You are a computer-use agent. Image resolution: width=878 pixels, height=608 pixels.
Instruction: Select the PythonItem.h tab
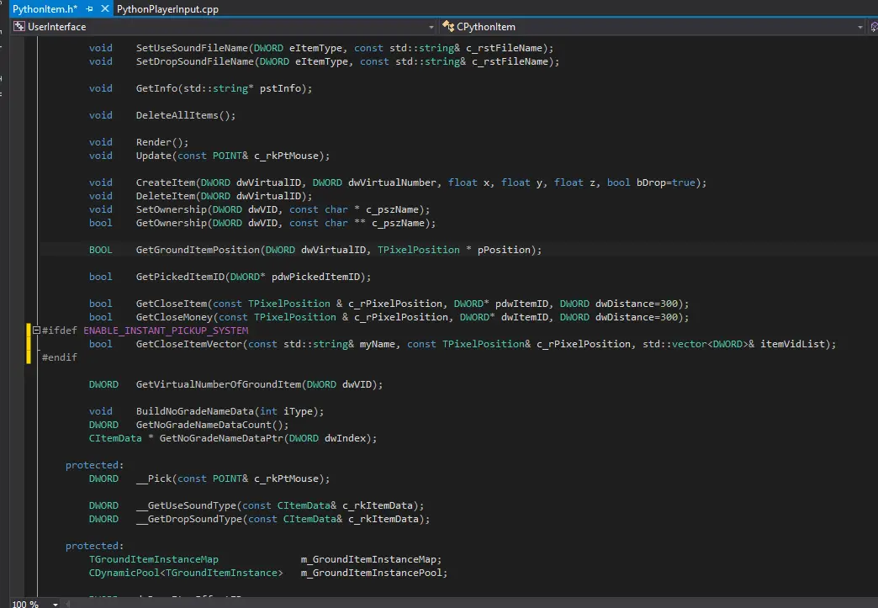tap(44, 9)
